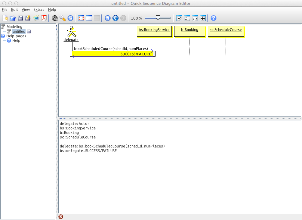Toggle the split-pane layout toolbar icon

89,18
